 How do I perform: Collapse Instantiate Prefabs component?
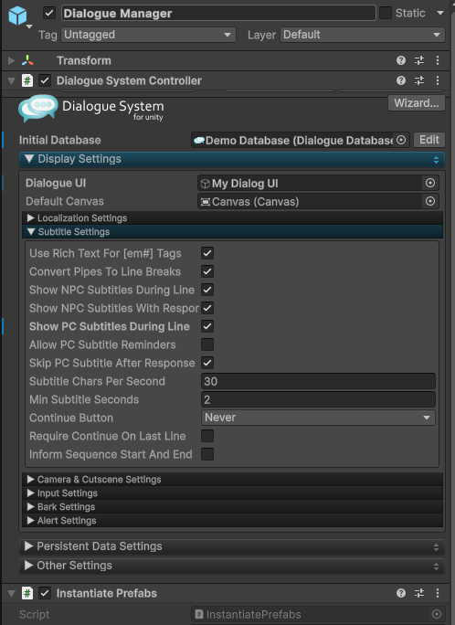(x=12, y=594)
